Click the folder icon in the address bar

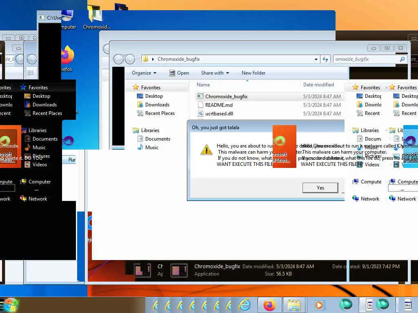[146, 59]
